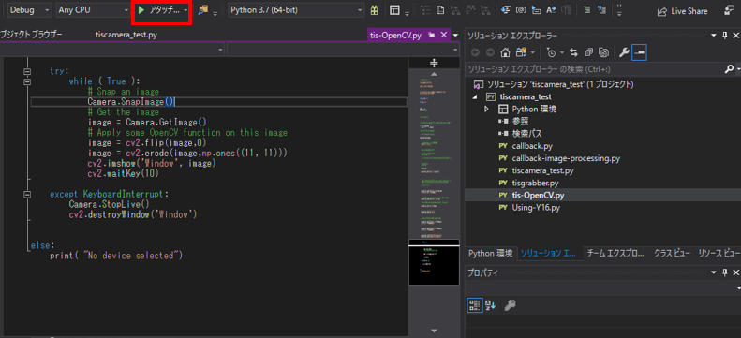The image size is (741, 338).
Task: Expand the Python 環境 node
Action: click(x=486, y=109)
